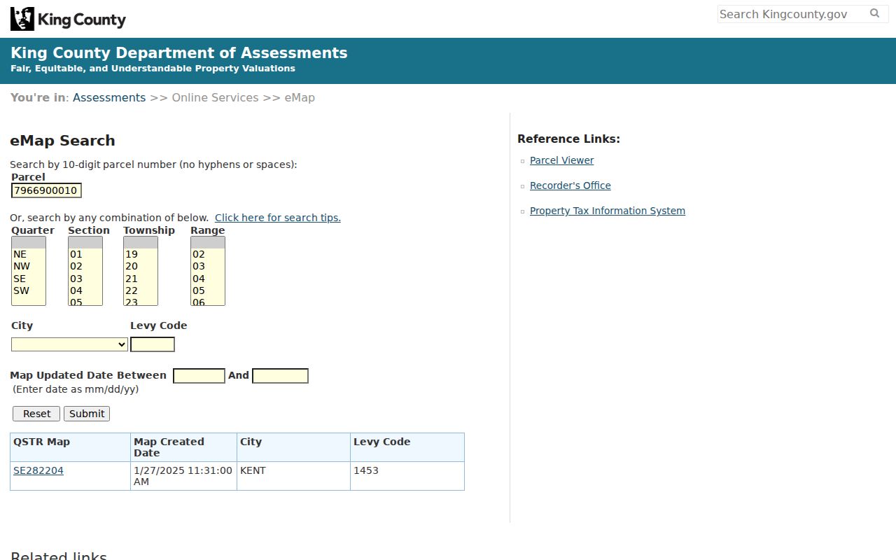The image size is (896, 560).
Task: Click the empty top option in Quarter list
Action: click(x=29, y=242)
